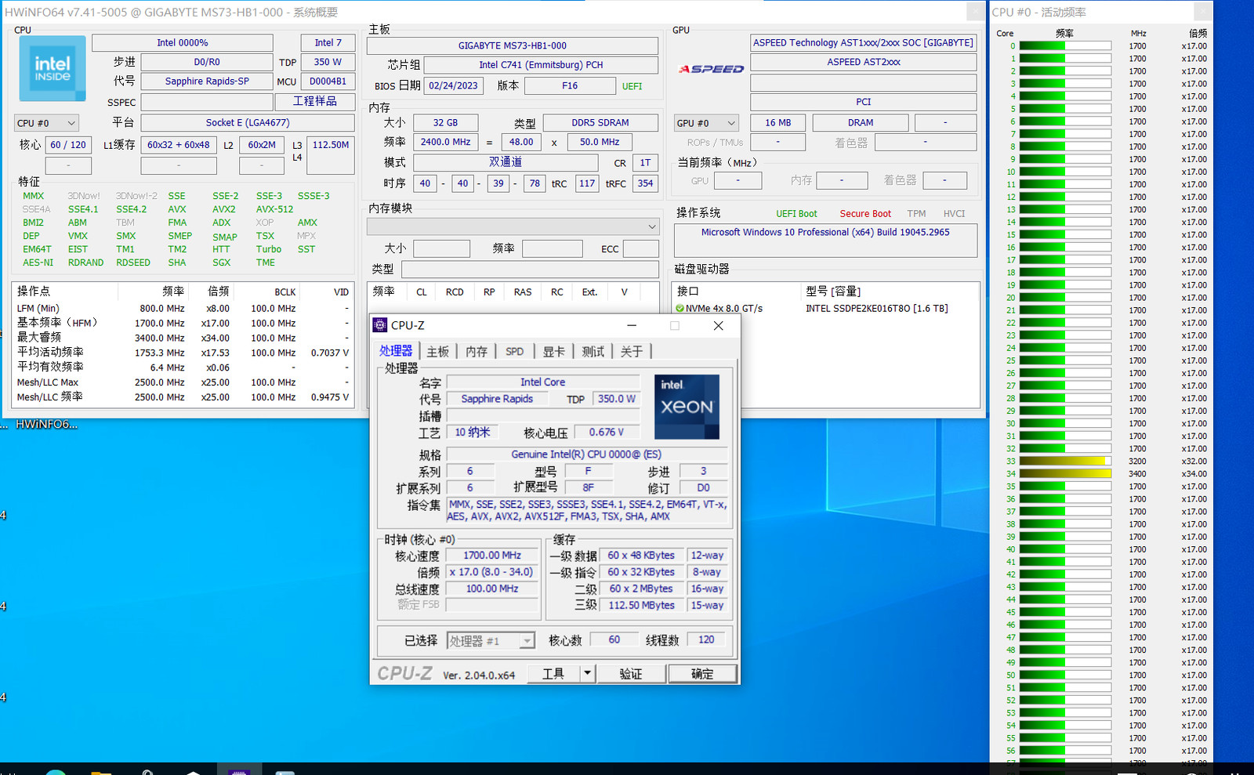Viewport: 1254px width, 775px height.
Task: Click the ASPEED GPU vendor logo
Action: pos(711,69)
